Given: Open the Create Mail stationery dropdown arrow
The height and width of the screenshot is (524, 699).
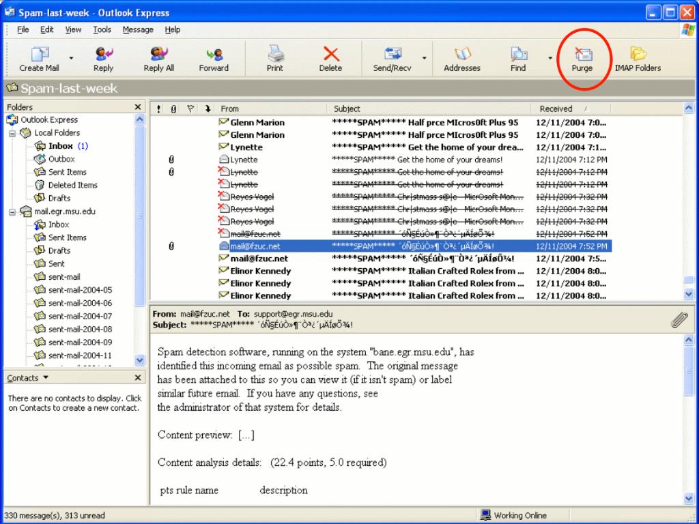Looking at the screenshot, I should [x=71, y=58].
